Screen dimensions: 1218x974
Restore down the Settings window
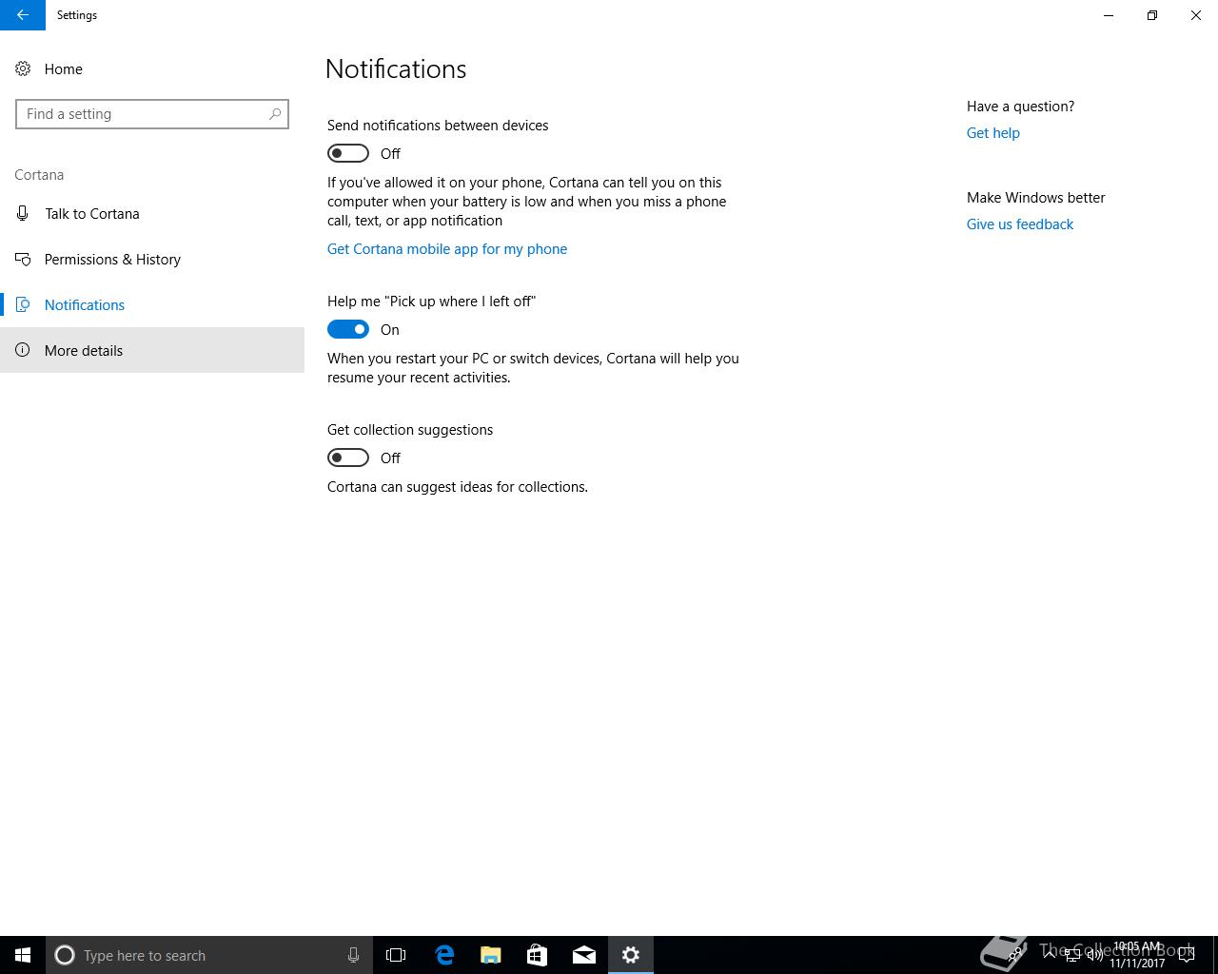(1152, 15)
